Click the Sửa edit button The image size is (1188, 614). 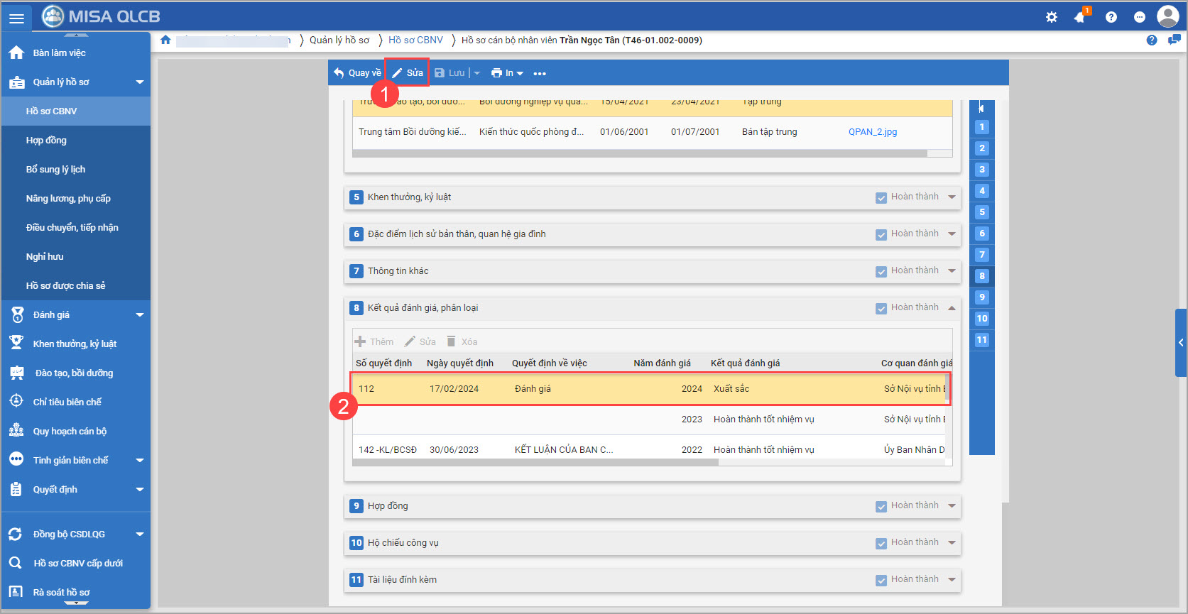408,73
